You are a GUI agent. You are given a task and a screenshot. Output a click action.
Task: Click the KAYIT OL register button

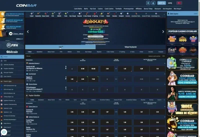(x=161, y=3)
